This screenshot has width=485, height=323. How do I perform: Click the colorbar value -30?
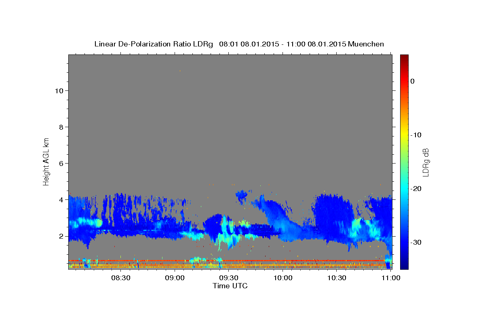[415, 242]
